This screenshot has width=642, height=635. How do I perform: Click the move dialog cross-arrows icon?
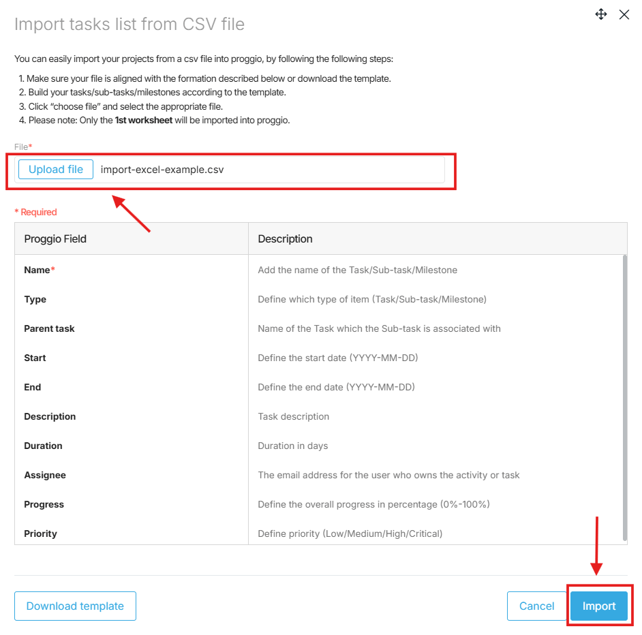coord(600,14)
